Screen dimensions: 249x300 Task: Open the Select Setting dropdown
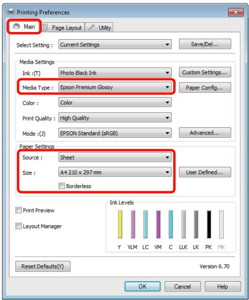[x=115, y=45]
